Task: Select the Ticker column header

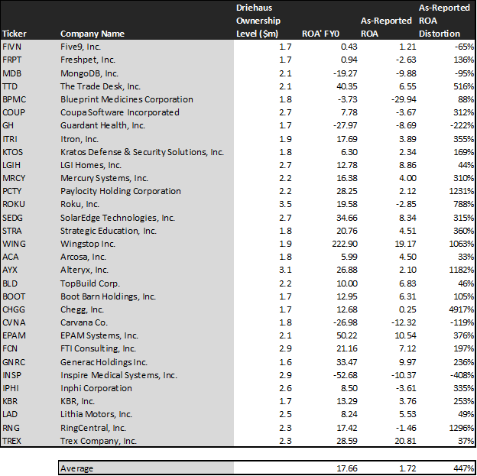Action: coord(15,34)
